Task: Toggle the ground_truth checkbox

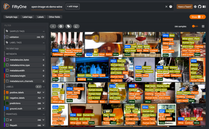Action: 7,108
